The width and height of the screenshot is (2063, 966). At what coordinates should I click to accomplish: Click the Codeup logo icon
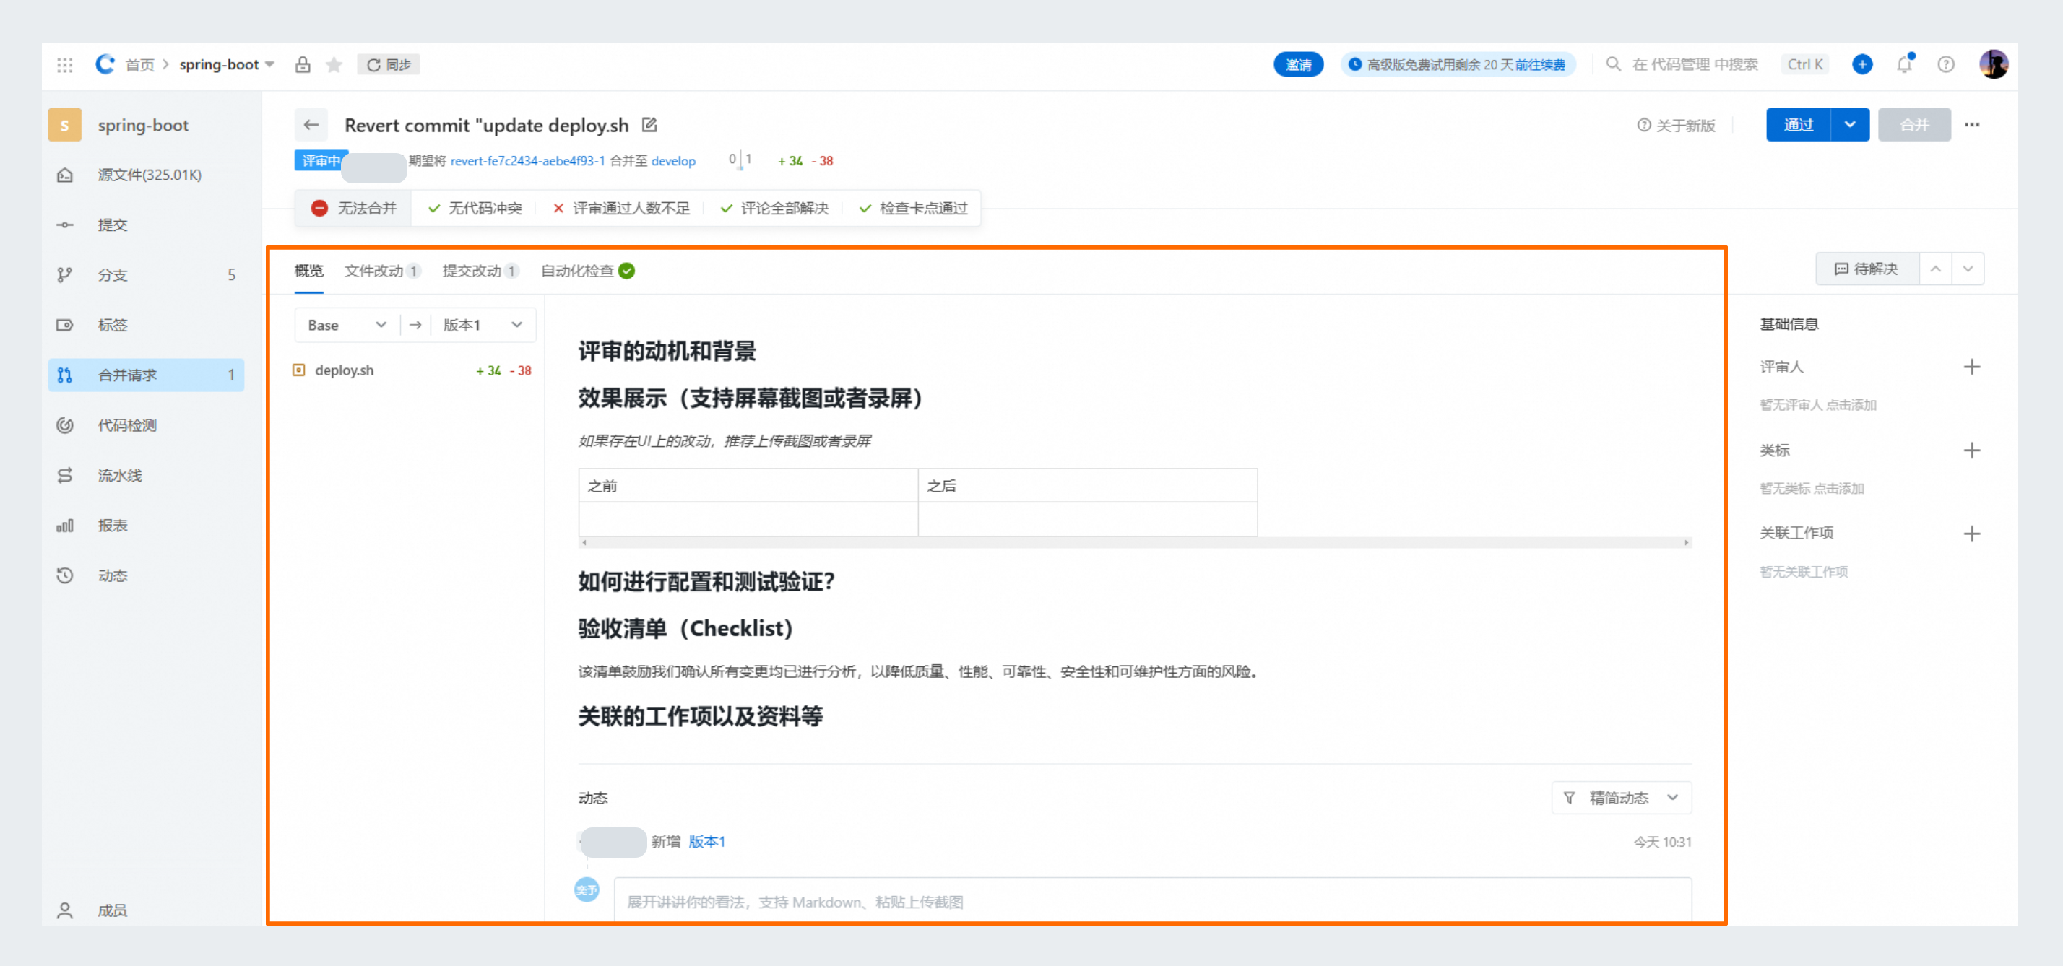(105, 64)
